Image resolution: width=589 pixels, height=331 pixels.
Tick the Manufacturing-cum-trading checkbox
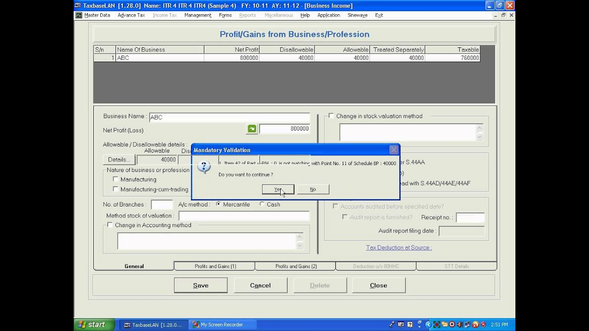pos(115,189)
